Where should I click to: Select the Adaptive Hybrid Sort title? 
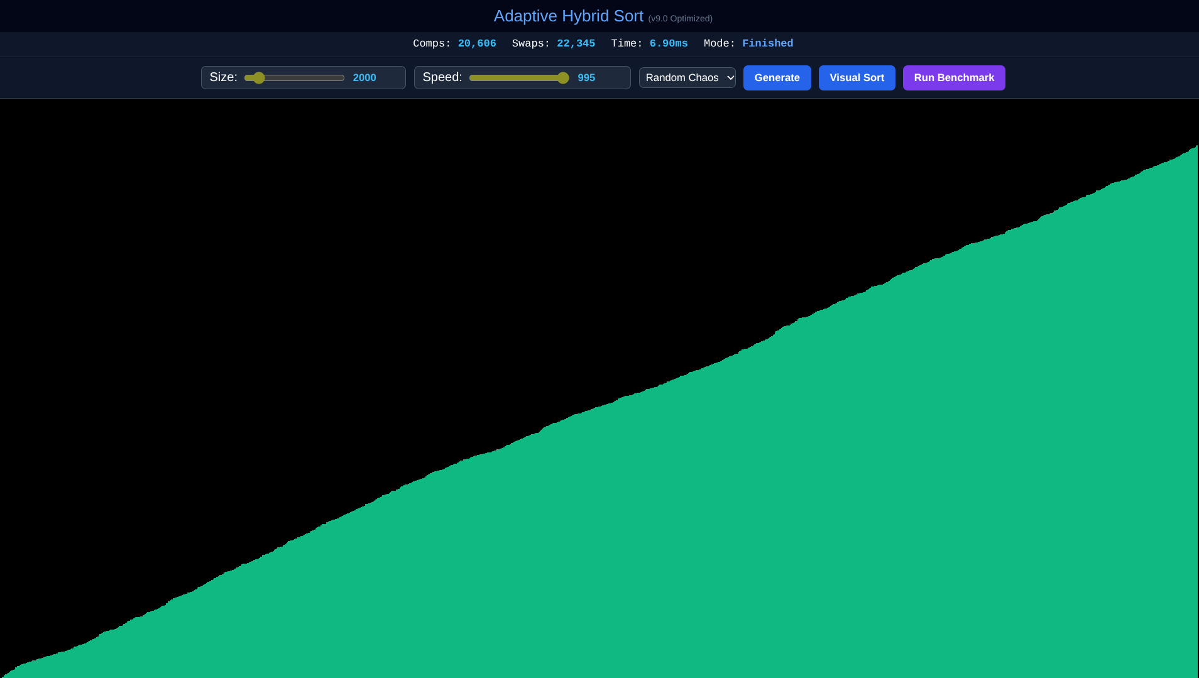[x=569, y=16]
